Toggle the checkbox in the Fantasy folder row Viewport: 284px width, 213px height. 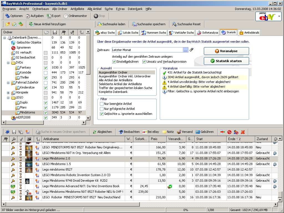(46, 68)
